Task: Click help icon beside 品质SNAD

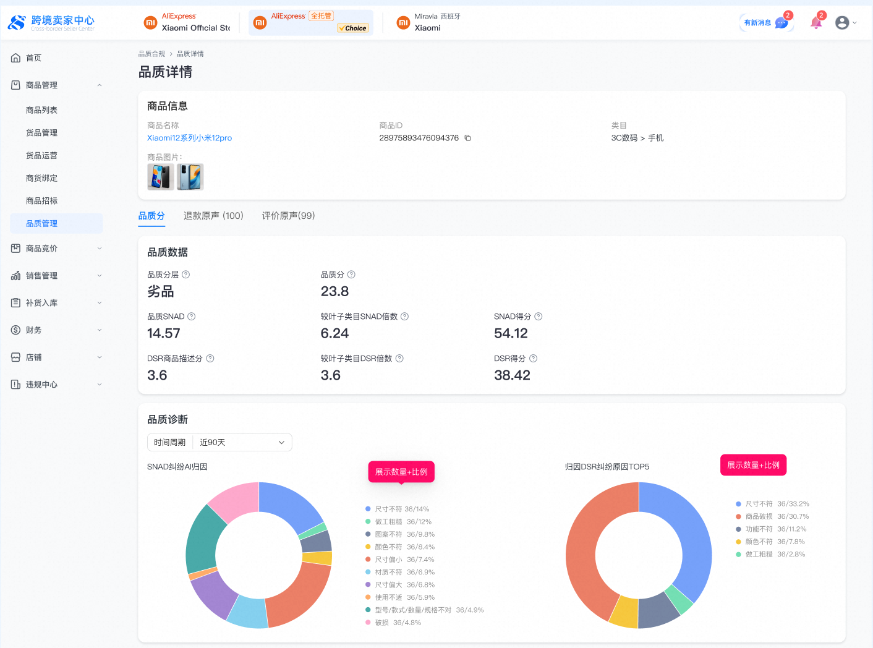Action: (191, 317)
